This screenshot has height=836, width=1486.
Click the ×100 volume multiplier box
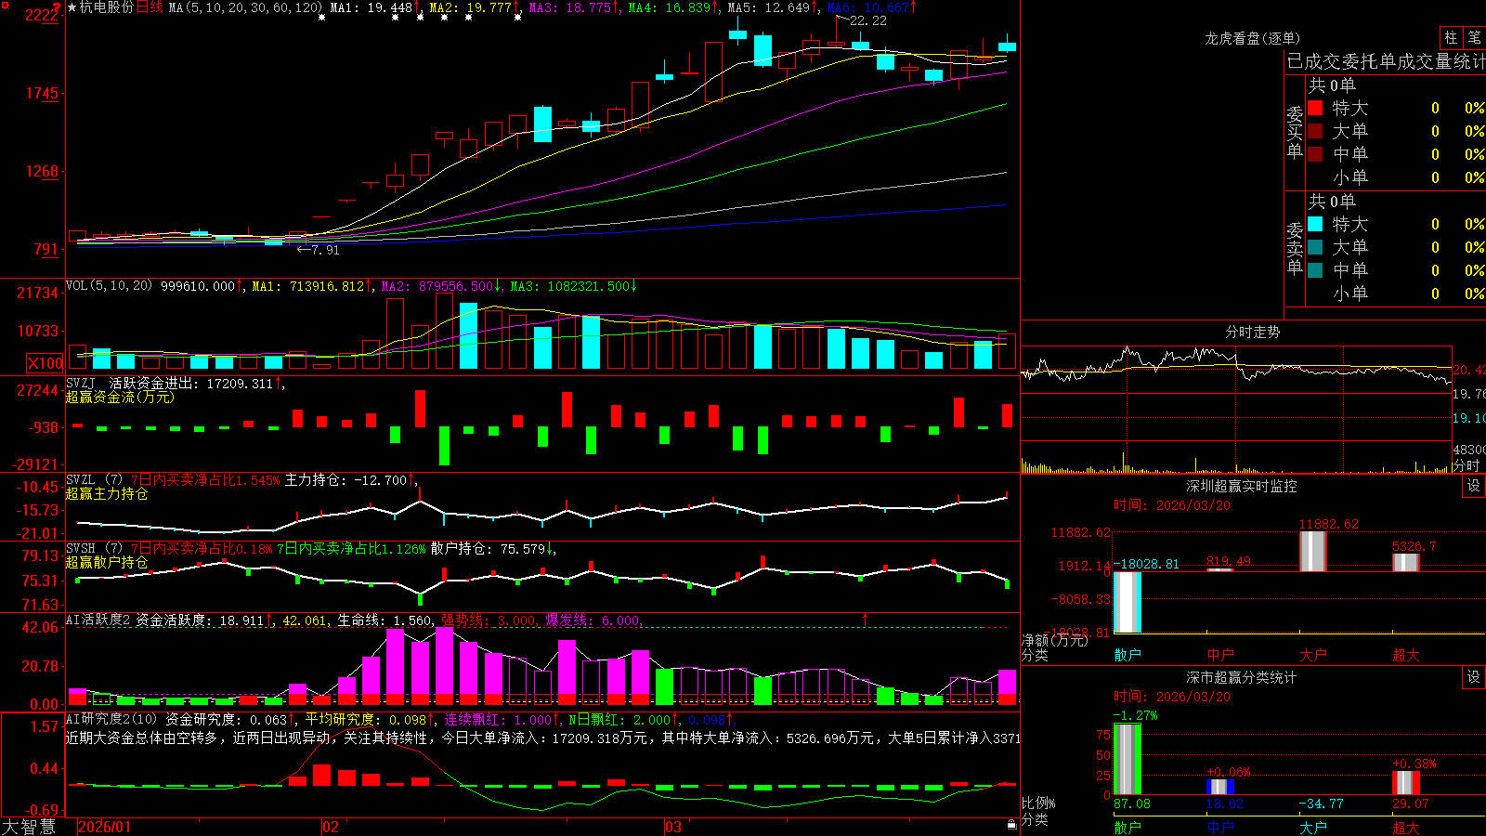pyautogui.click(x=46, y=363)
